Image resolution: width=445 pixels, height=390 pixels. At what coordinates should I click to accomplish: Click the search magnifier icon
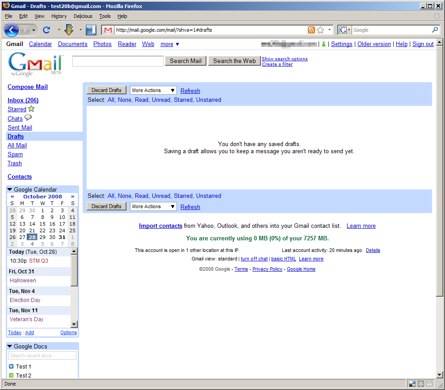[x=435, y=29]
